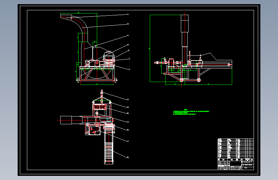This screenshot has height=180, width=278.
Task: Click the parts list table above the title block
Action: coord(236,150)
